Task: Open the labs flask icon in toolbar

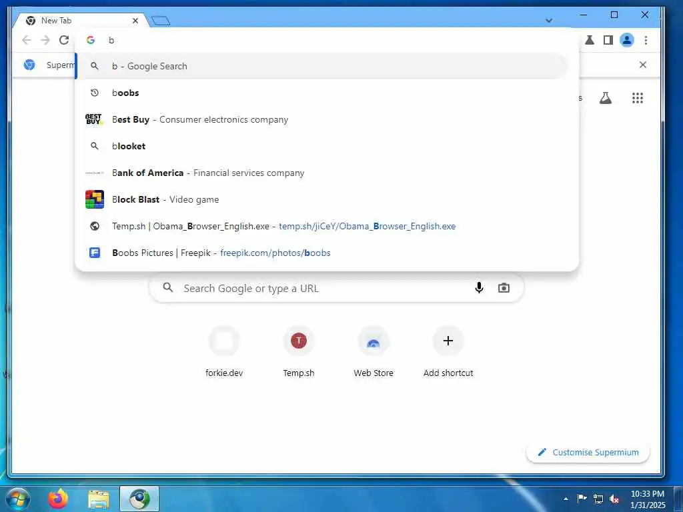Action: [590, 40]
